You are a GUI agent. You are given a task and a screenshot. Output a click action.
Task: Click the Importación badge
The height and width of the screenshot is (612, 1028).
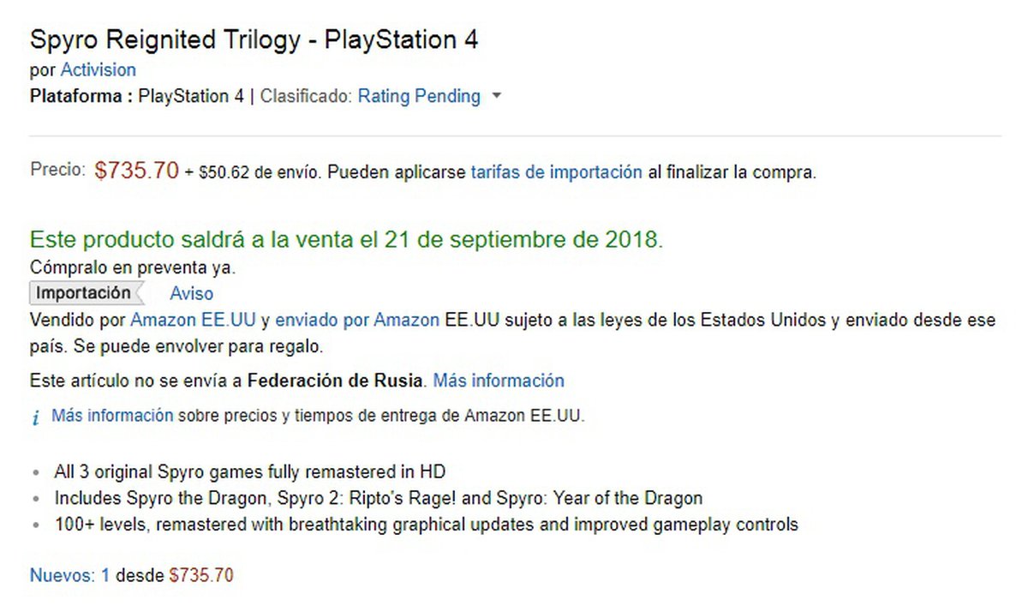(x=83, y=293)
